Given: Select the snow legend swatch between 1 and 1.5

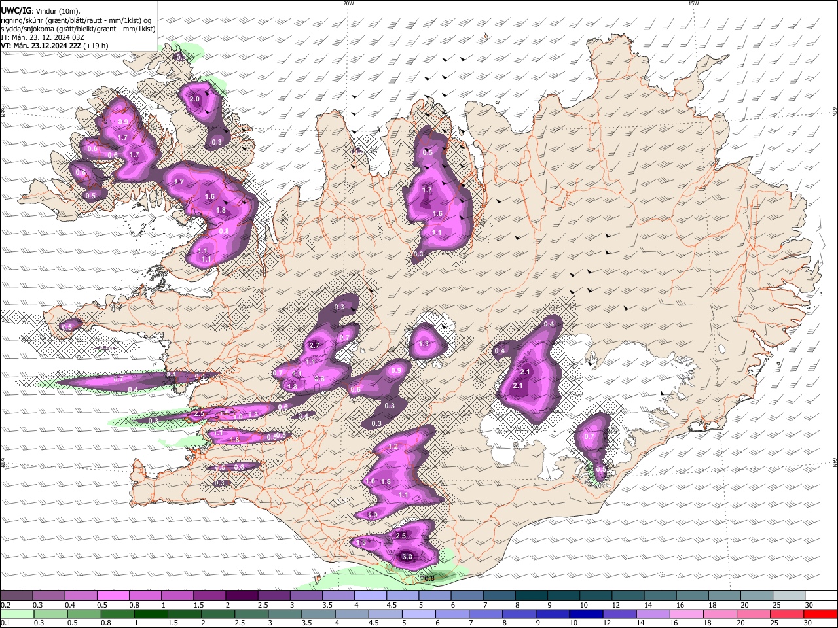Looking at the screenshot, I should click(x=177, y=596).
